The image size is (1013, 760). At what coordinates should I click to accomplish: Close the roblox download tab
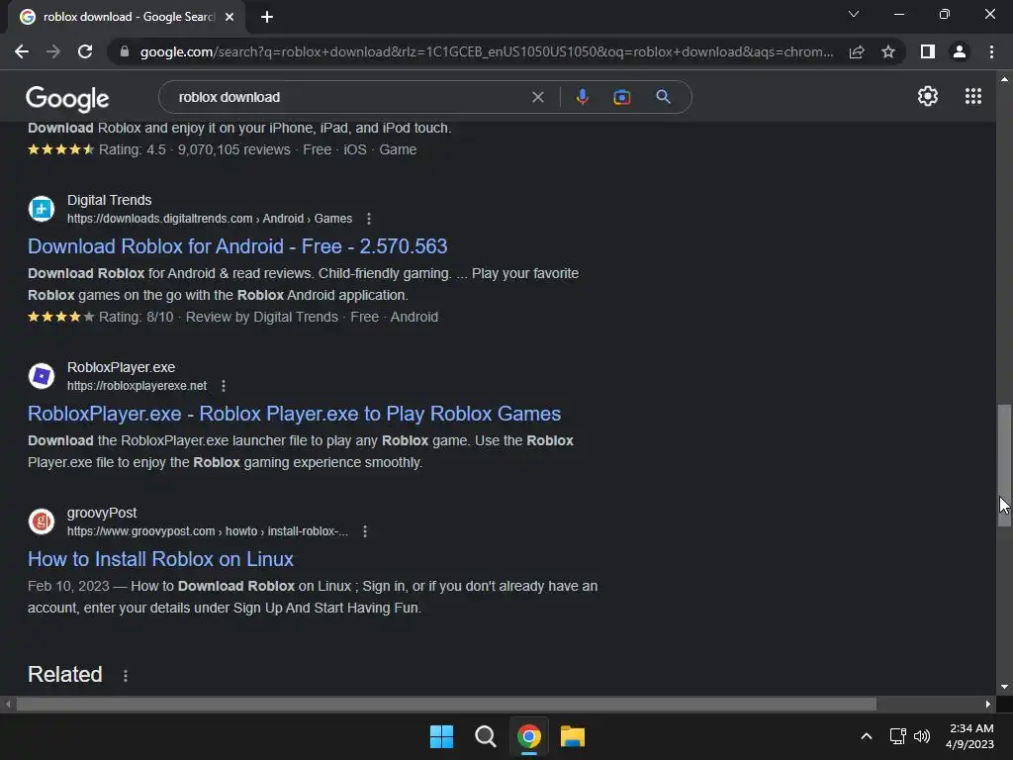tap(230, 17)
